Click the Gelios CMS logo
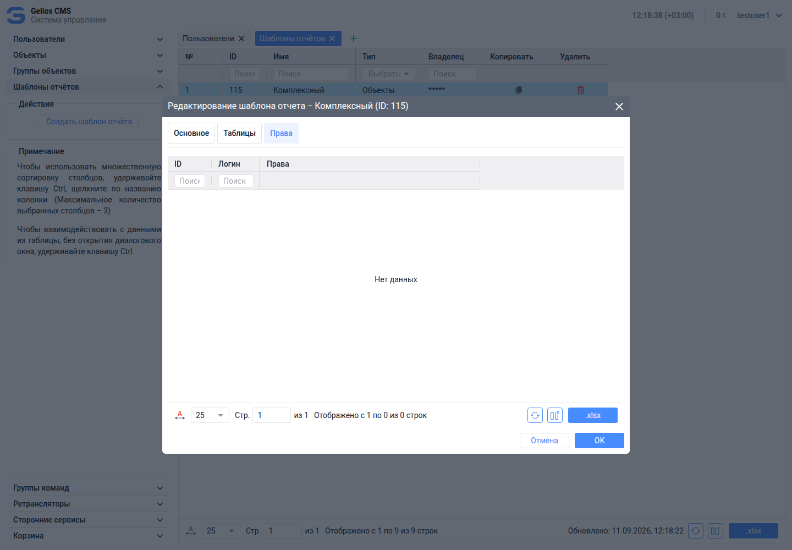This screenshot has height=550, width=792. (16, 15)
